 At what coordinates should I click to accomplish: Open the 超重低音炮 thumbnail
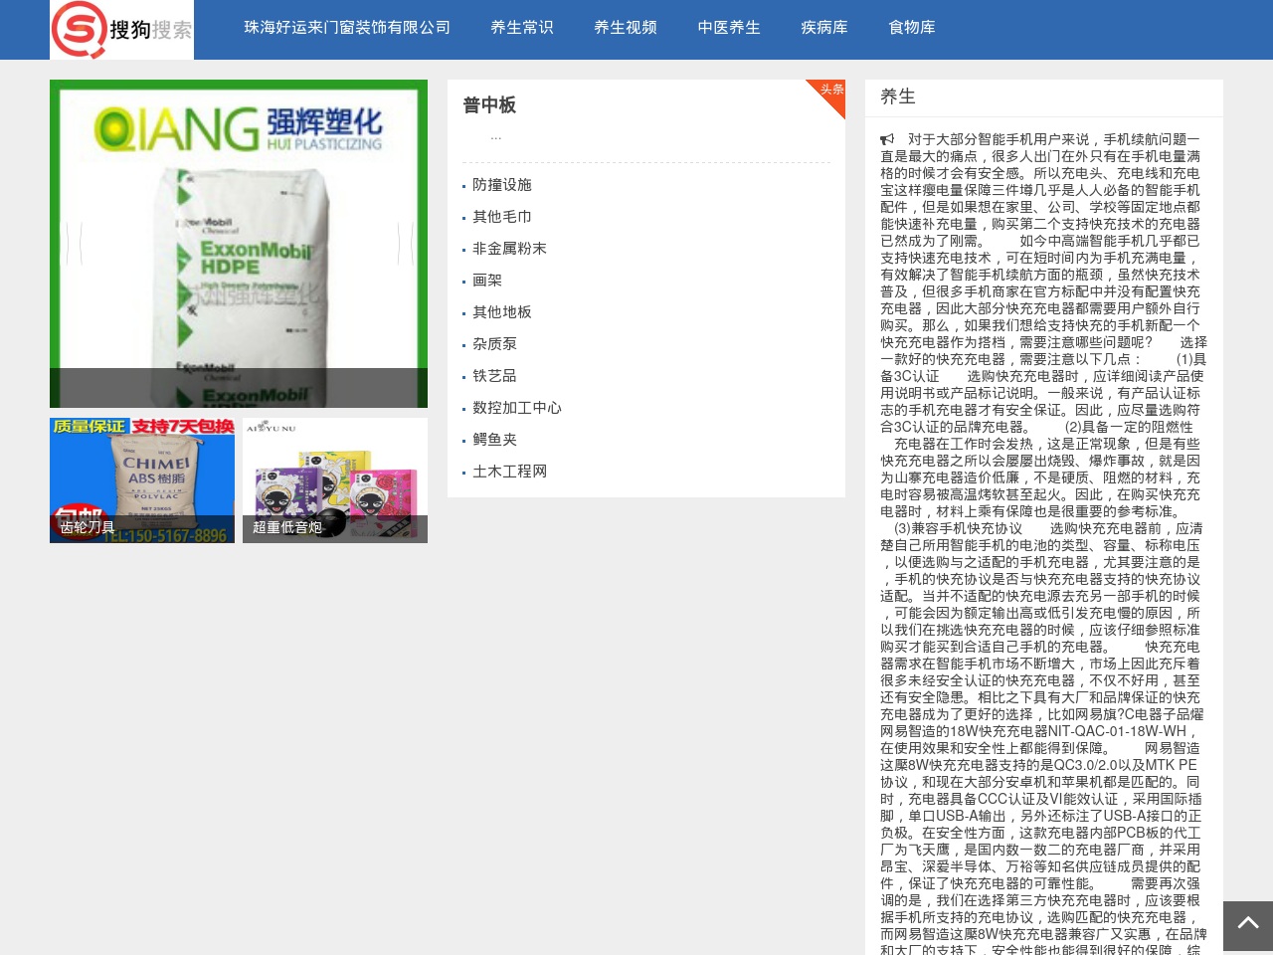coord(335,480)
